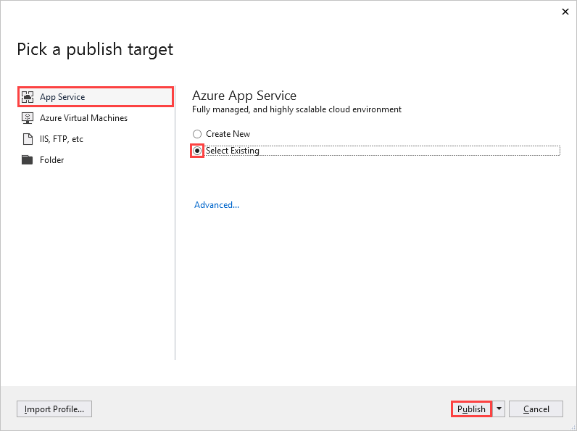Select the App Service text label
577x431 pixels.
[62, 97]
